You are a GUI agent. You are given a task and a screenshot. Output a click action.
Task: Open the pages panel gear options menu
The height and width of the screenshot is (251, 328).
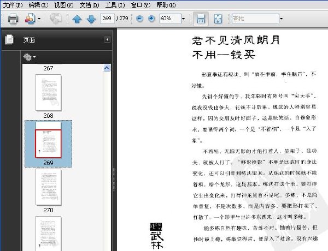coord(30,57)
